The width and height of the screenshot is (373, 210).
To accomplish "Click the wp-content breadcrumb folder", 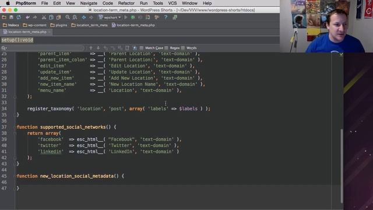I will click(35, 25).
